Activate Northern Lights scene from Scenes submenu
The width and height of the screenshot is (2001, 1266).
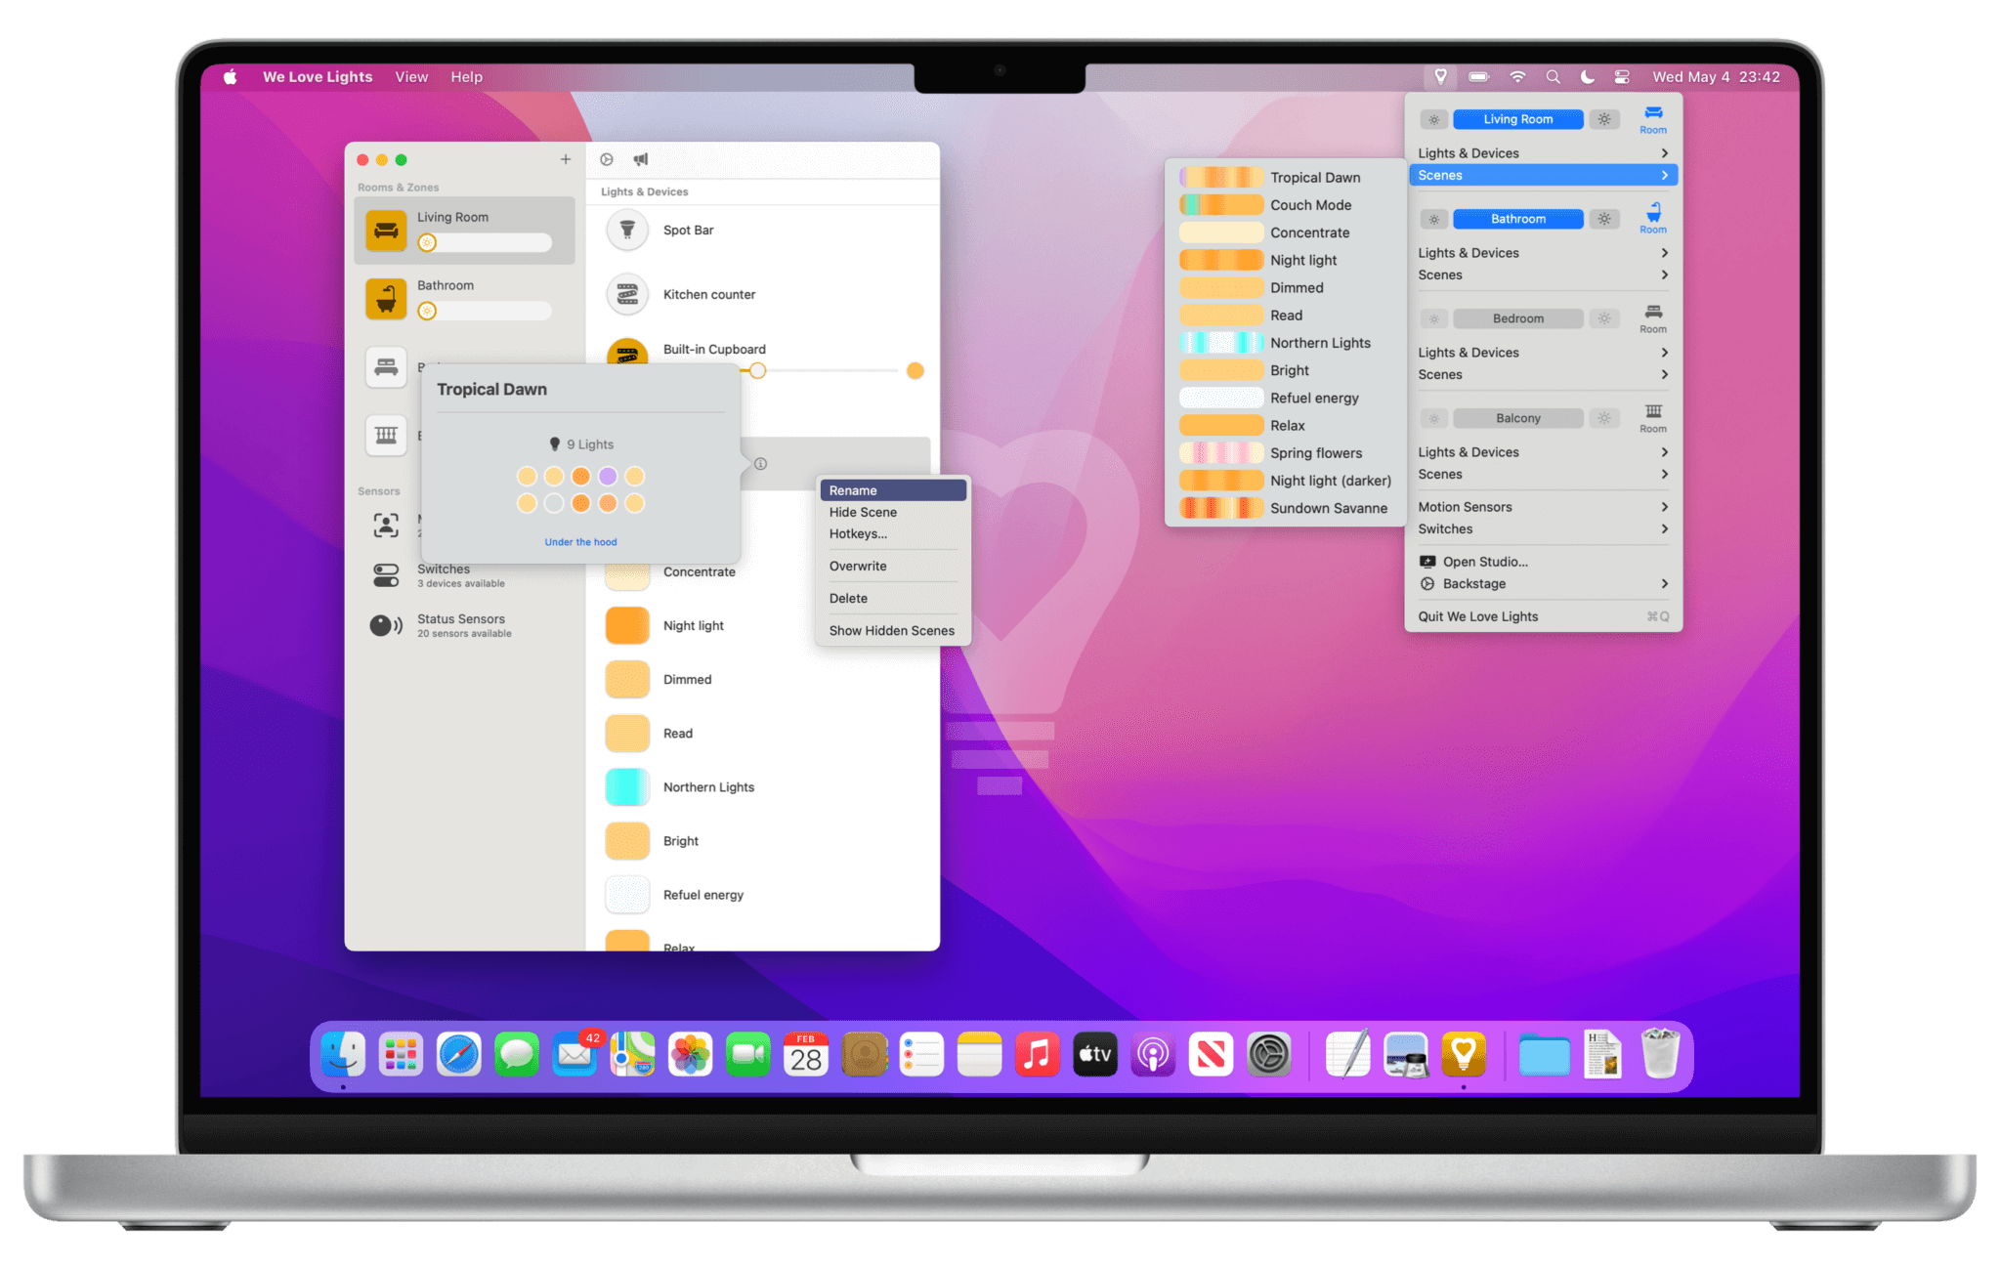(x=1319, y=343)
